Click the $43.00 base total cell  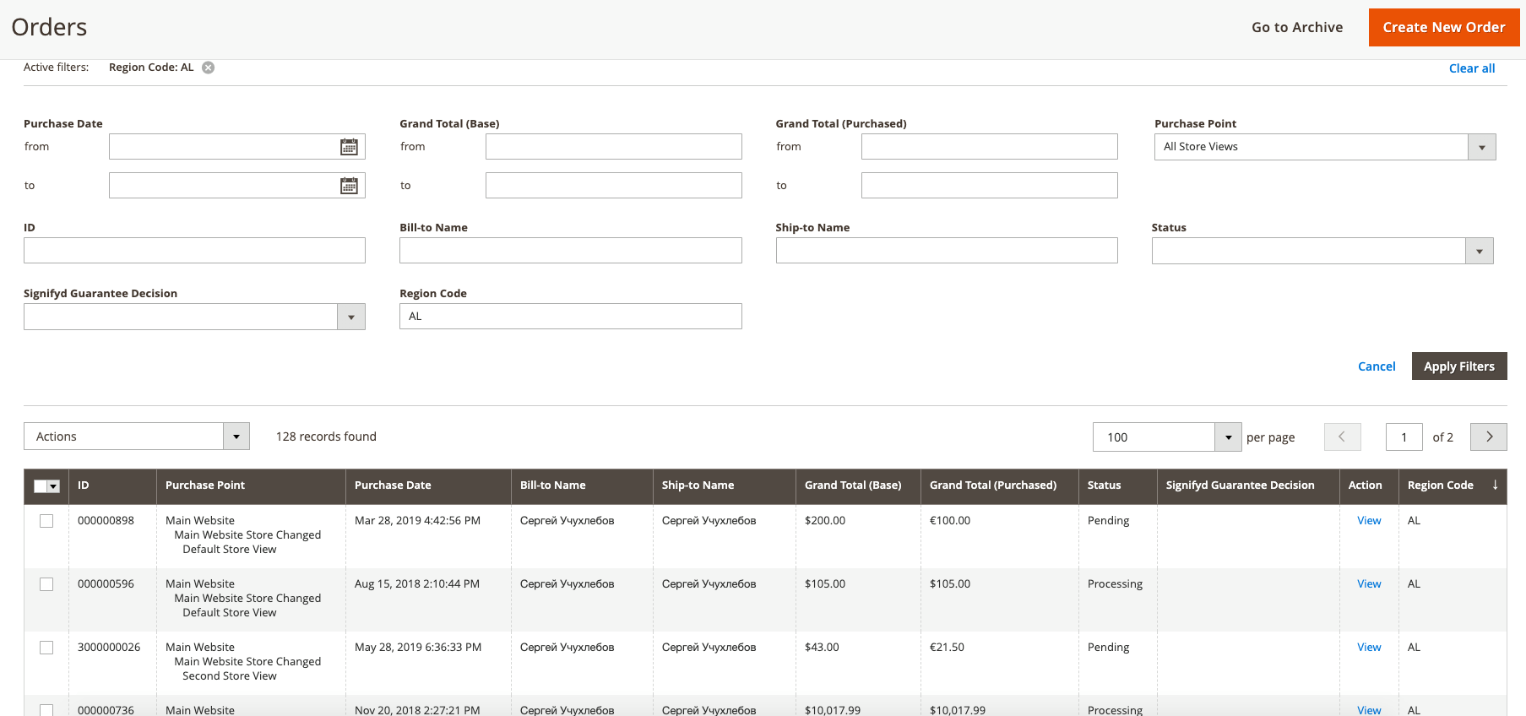coord(822,647)
